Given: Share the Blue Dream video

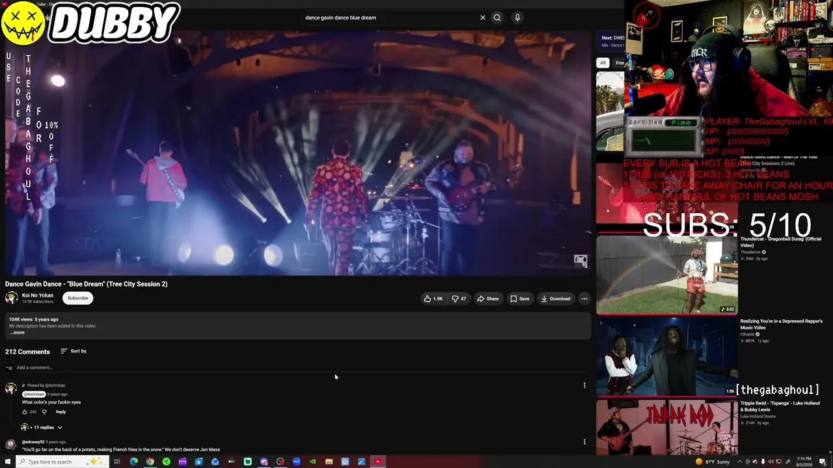Looking at the screenshot, I should 487,298.
